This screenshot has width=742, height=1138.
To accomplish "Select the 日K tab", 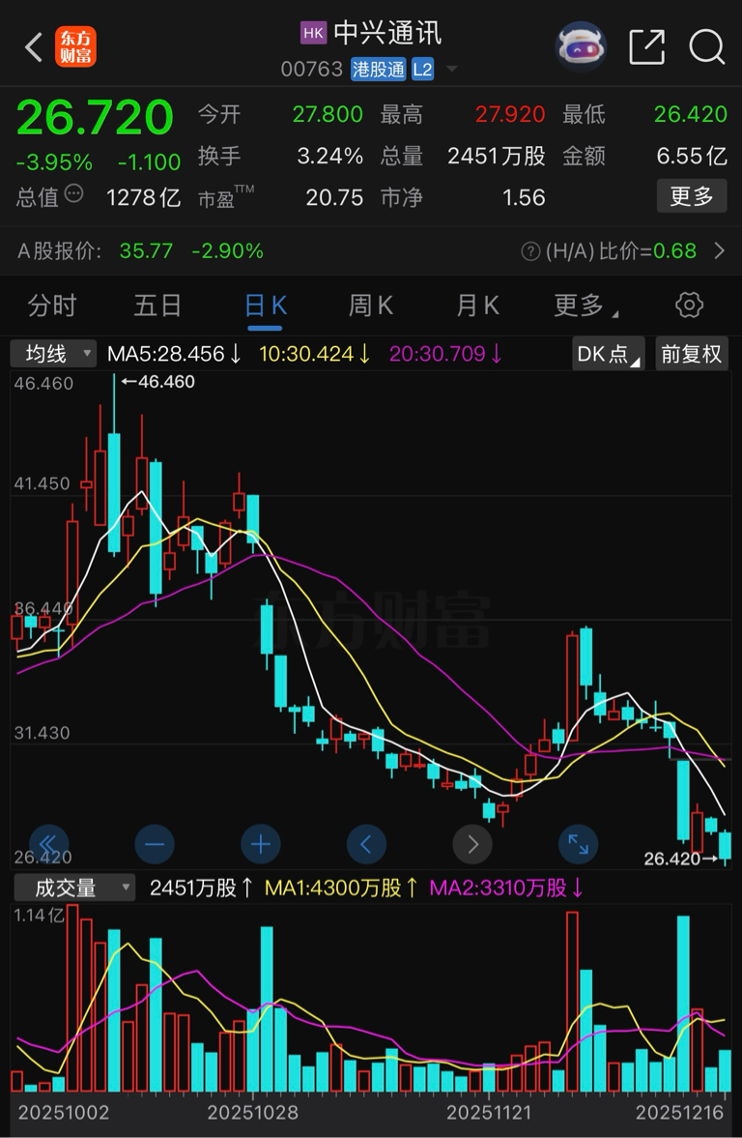I will pos(266,306).
